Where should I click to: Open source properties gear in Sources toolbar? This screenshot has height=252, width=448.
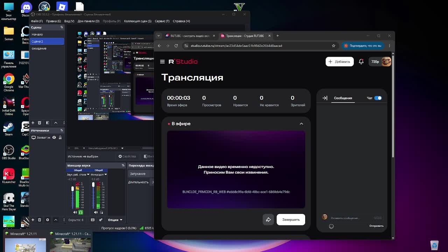[48, 220]
